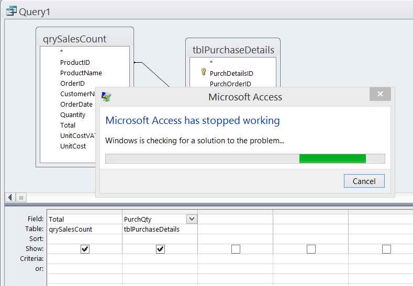This screenshot has width=413, height=286.
Task: Click qrySalesCount in Table row
Action: click(85, 229)
